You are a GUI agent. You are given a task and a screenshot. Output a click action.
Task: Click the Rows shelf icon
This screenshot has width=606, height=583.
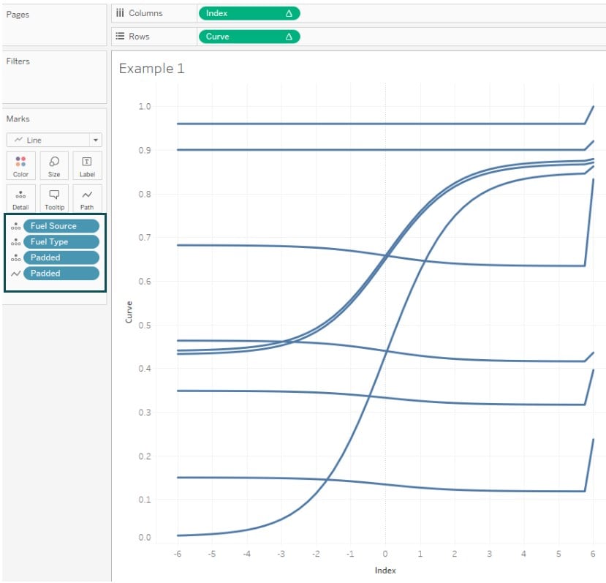(x=120, y=37)
